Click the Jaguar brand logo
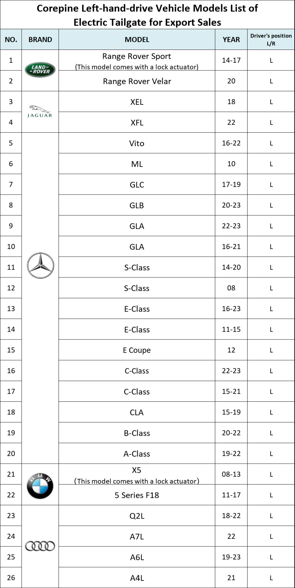295x588 pixels. (40, 112)
